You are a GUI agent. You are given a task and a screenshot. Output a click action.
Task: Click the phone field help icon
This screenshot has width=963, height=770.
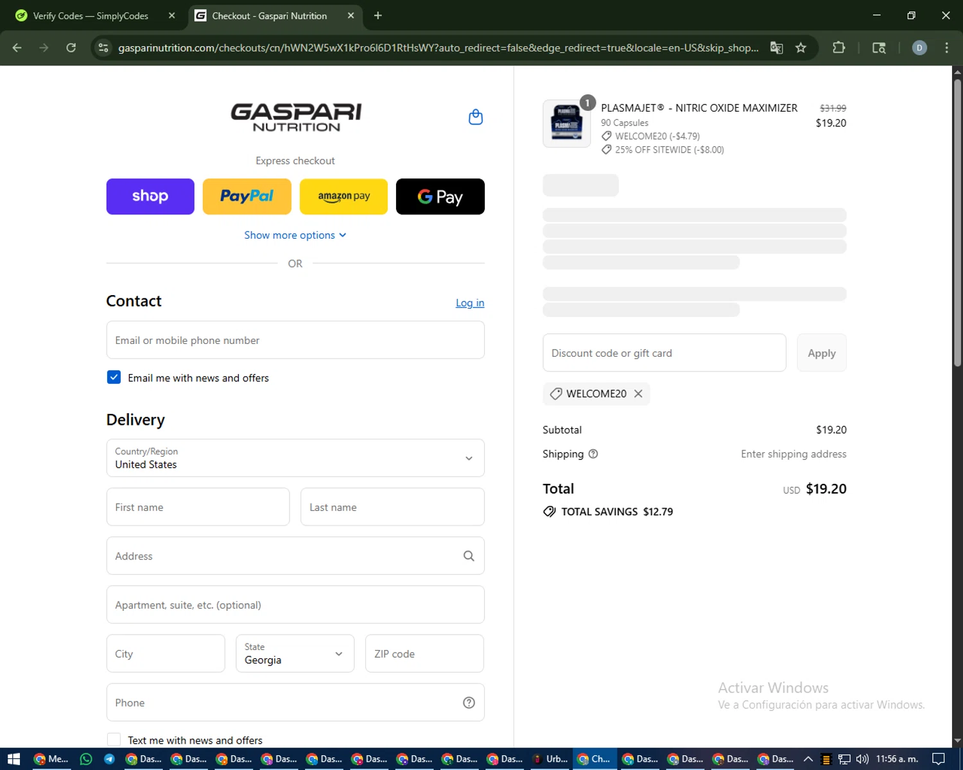[469, 703]
